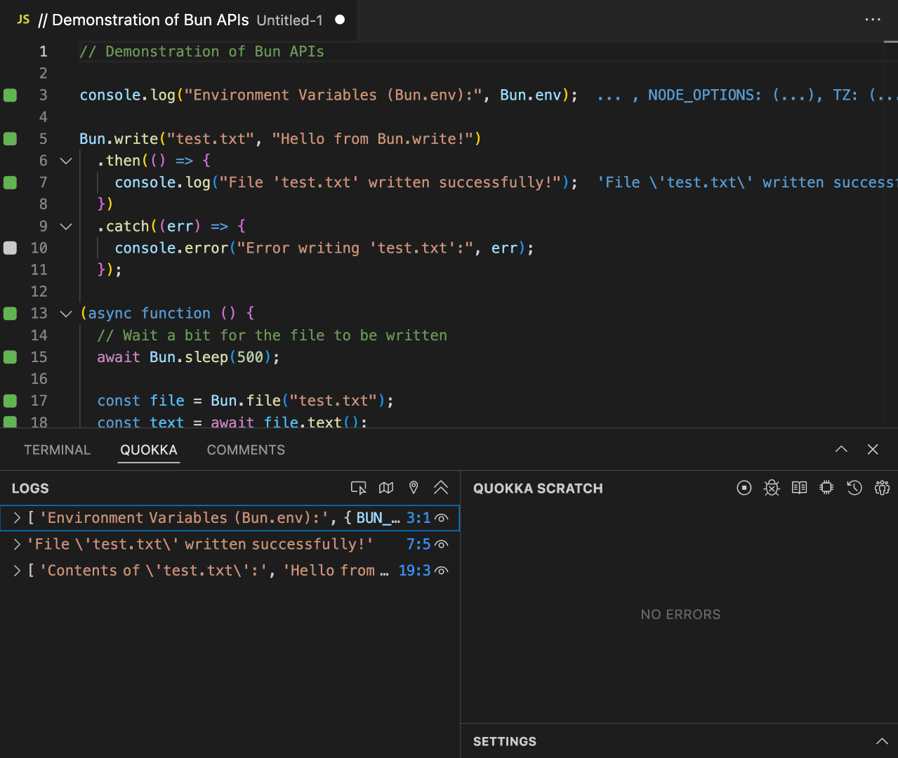The image size is (898, 758).
Task: Jump to log source location 19:3
Action: coord(414,571)
